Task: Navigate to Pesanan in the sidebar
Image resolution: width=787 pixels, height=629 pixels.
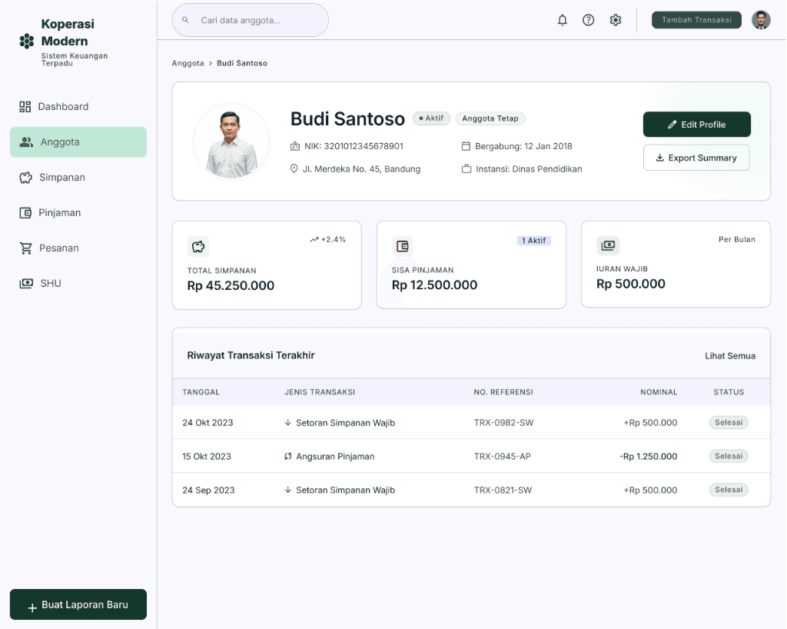Action: pos(78,248)
